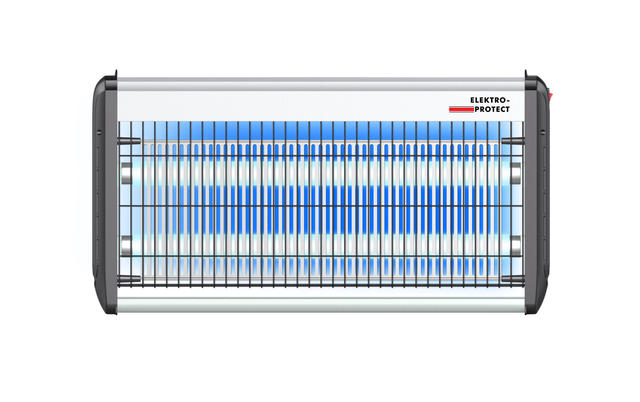This screenshot has width=640, height=402.
Task: Click the top-right hanging hook
Action: 526,74
